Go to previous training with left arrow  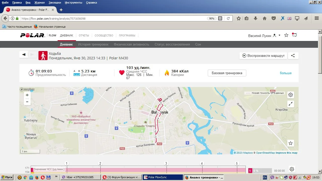[x=24, y=55]
